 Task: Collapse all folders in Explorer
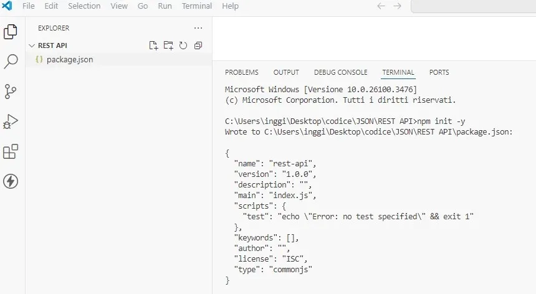point(198,45)
